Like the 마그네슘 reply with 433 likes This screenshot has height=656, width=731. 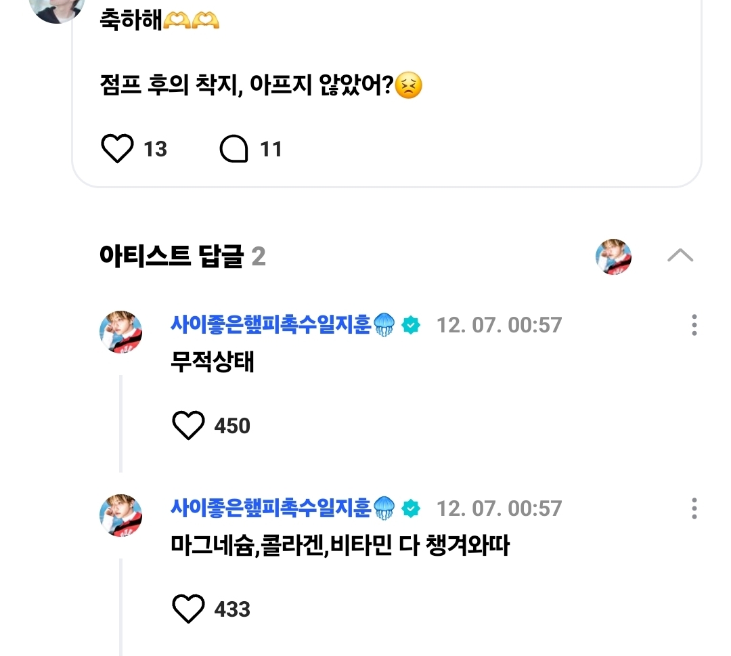coord(188,609)
